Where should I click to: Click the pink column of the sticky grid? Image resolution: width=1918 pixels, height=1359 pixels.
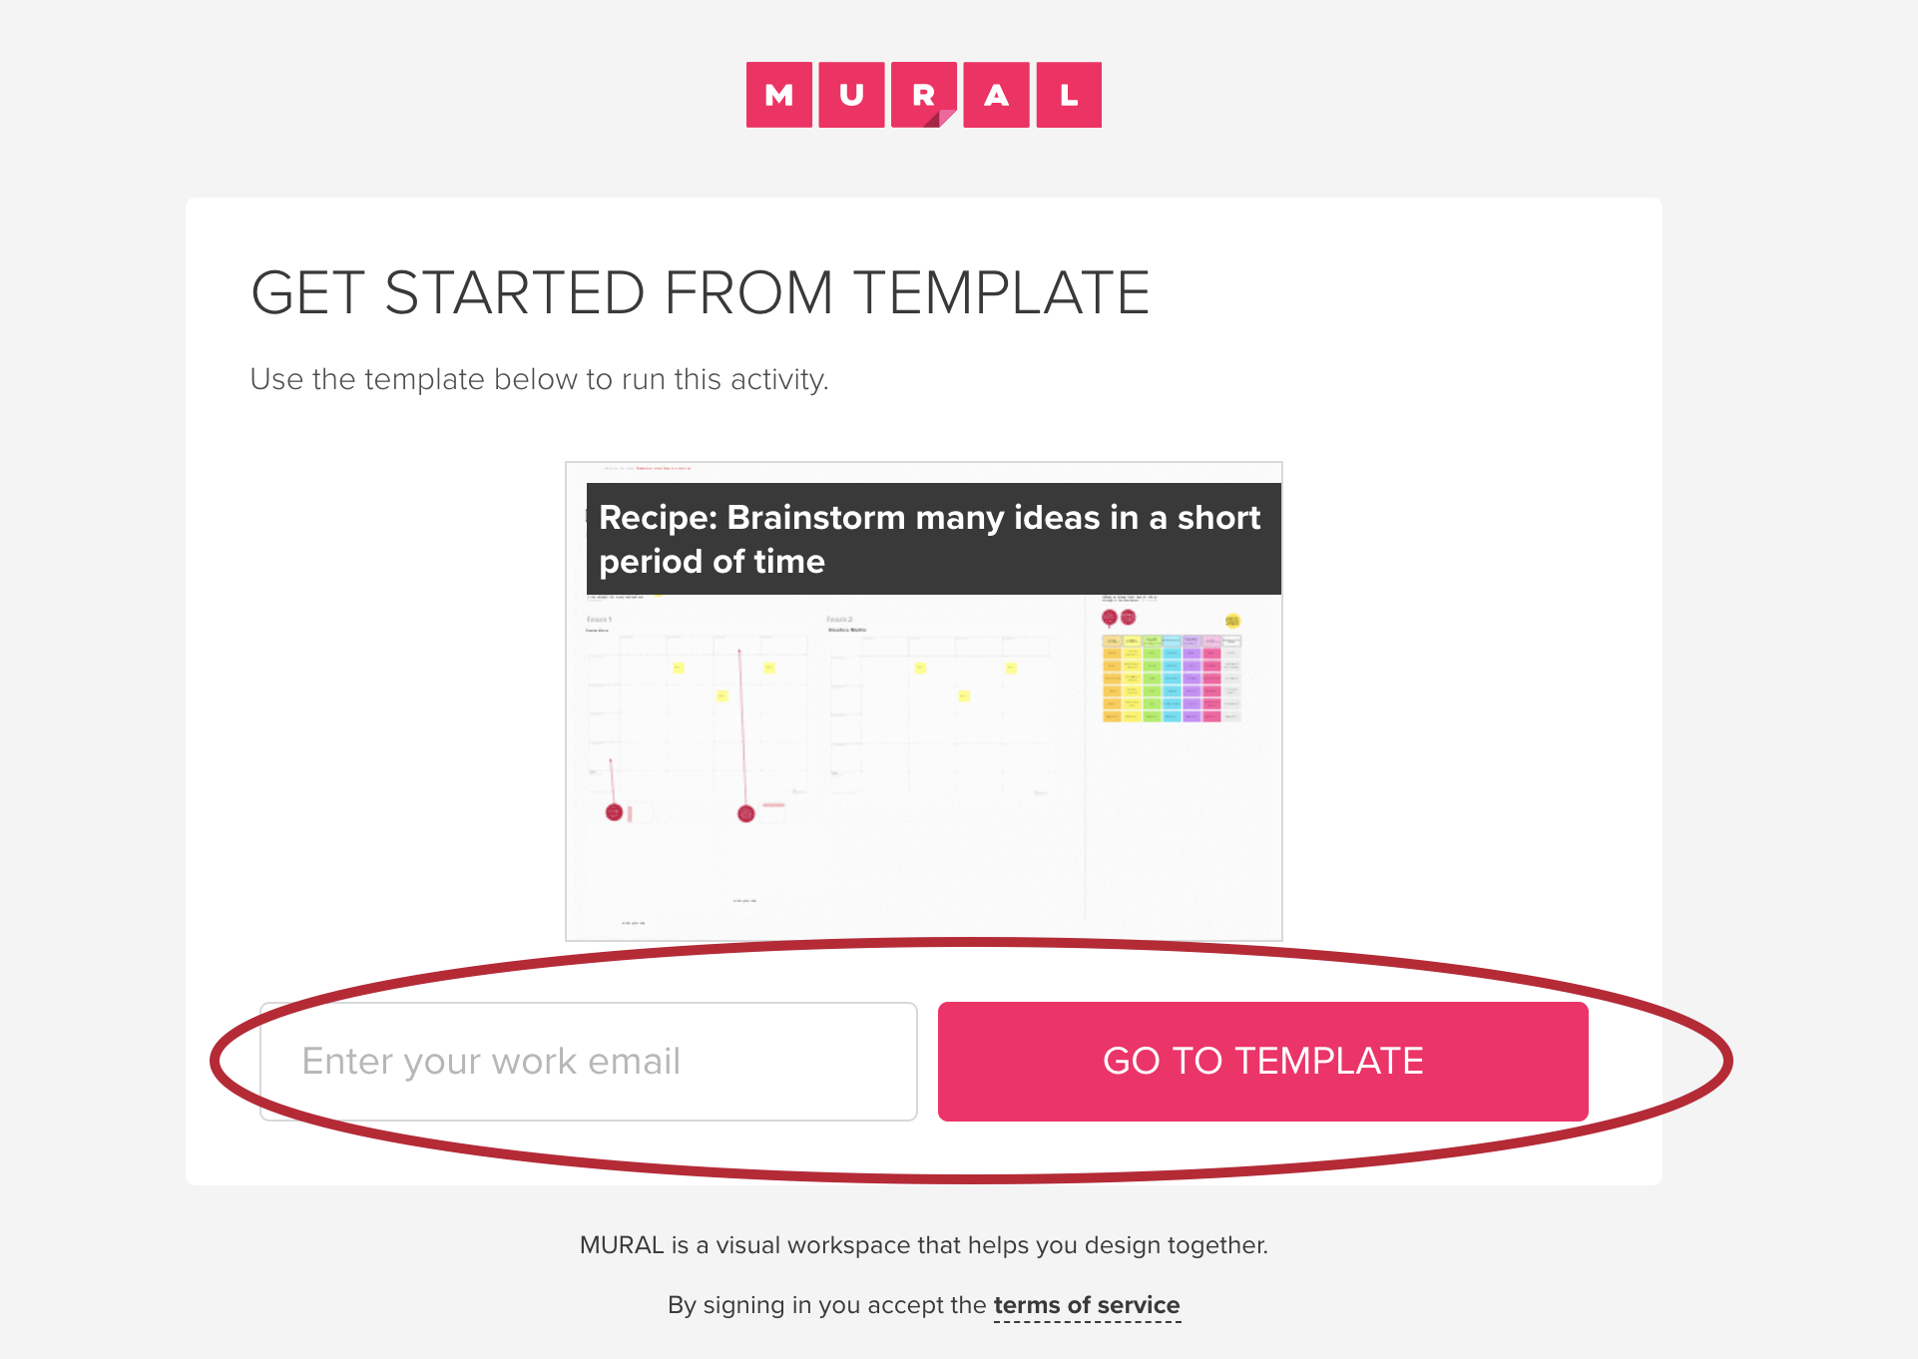[1211, 679]
